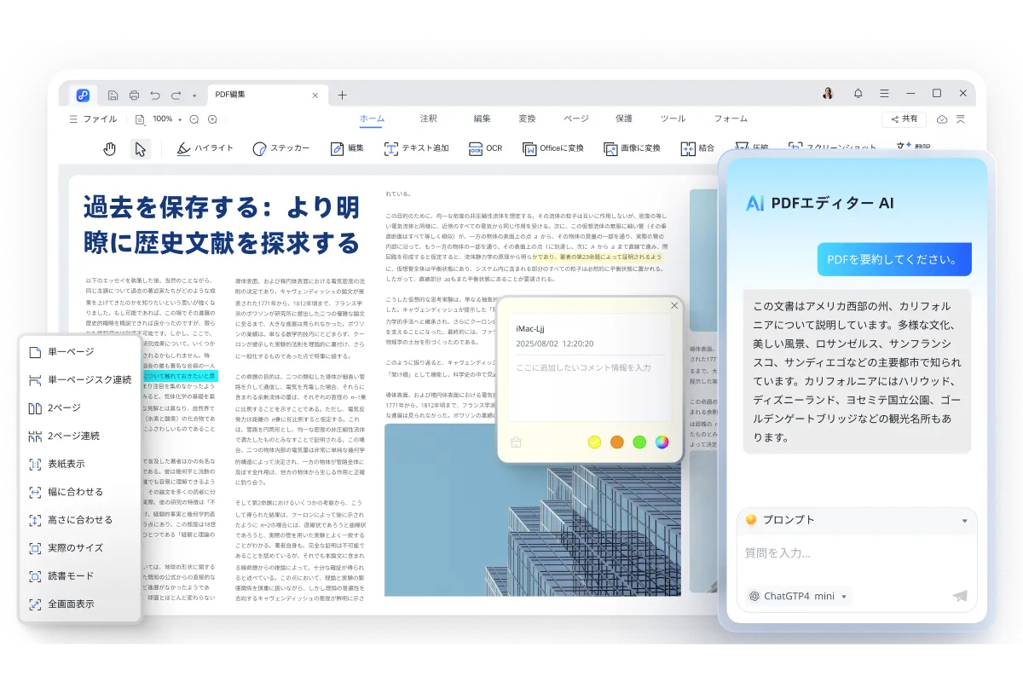This screenshot has height=682, width=1023.
Task: Select the PDF編集 document tab
Action: tap(266, 95)
